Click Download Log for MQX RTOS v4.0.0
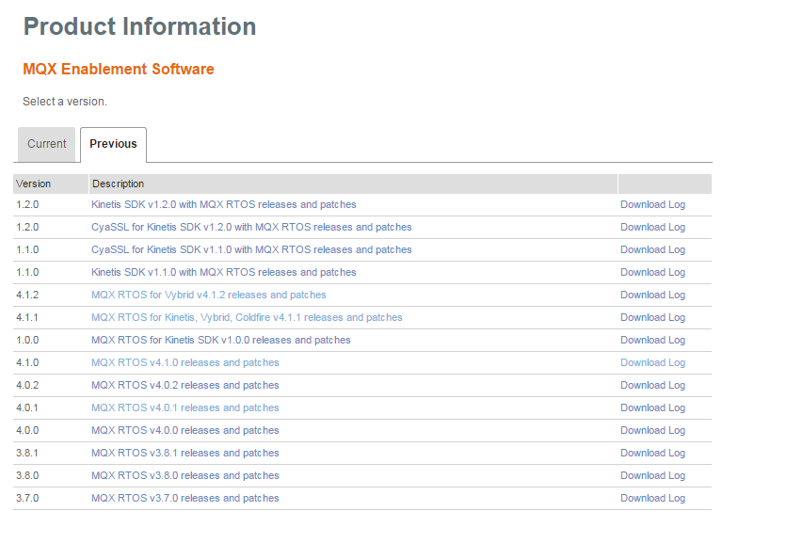Screen dimensions: 803x543 point(652,430)
